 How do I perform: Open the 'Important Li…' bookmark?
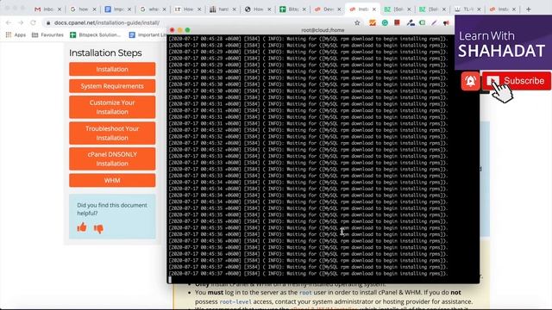click(147, 34)
